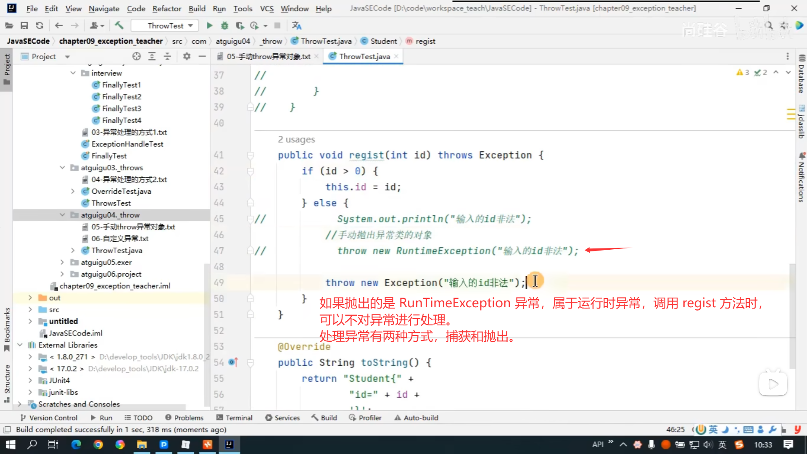Click override gutter icon on line 54

(233, 362)
